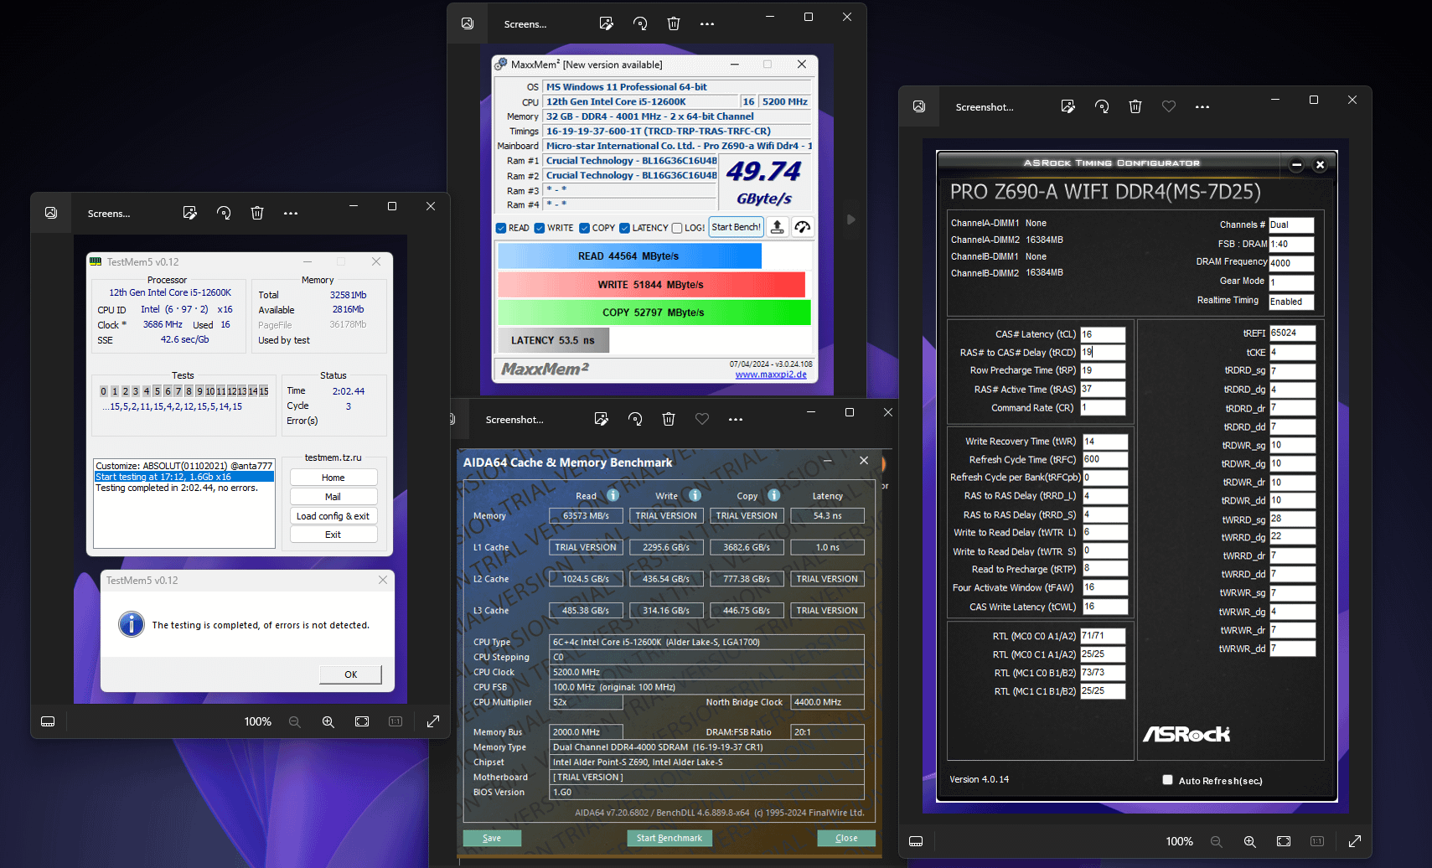Rotate the image in the MaxxMem screenshot viewer

point(640,23)
